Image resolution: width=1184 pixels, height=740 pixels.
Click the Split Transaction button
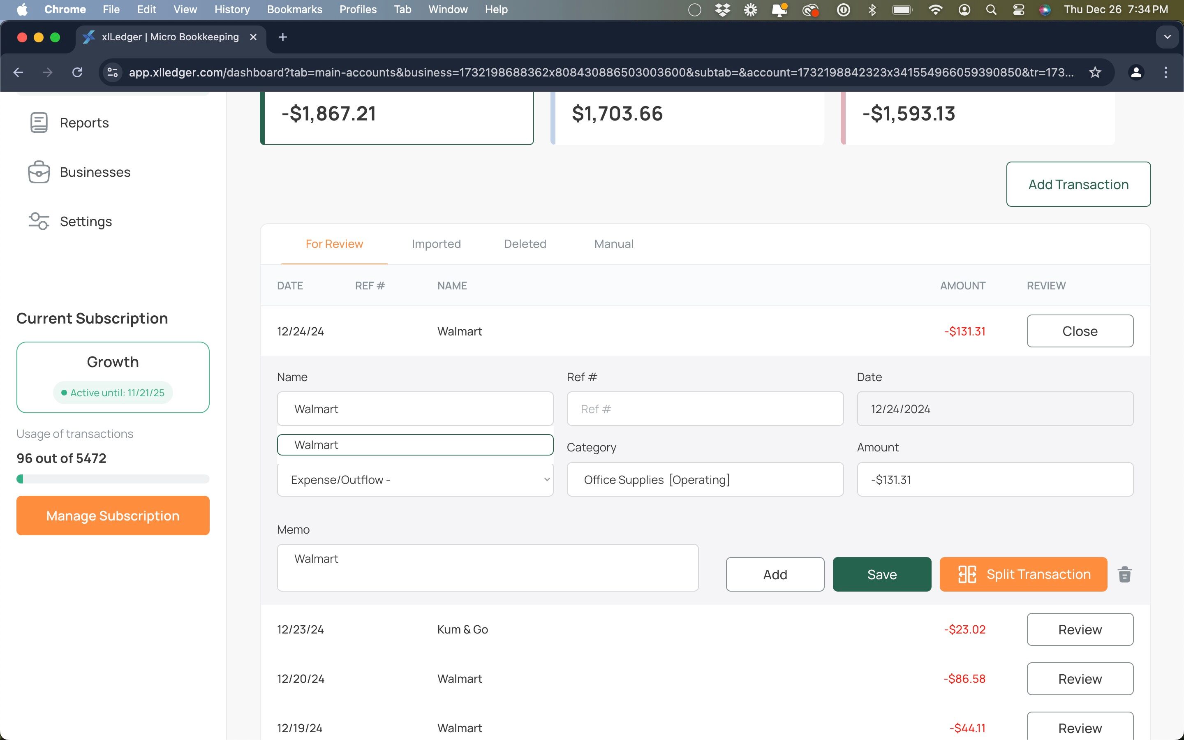[x=1023, y=574]
